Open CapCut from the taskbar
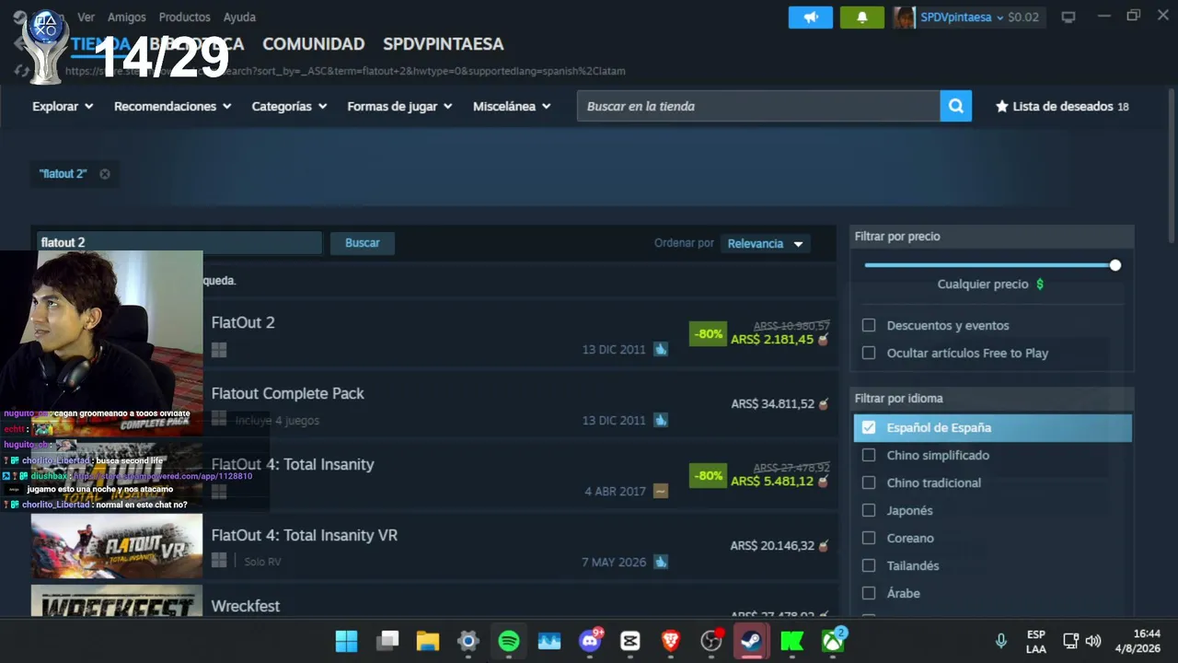This screenshot has width=1178, height=663. point(630,641)
